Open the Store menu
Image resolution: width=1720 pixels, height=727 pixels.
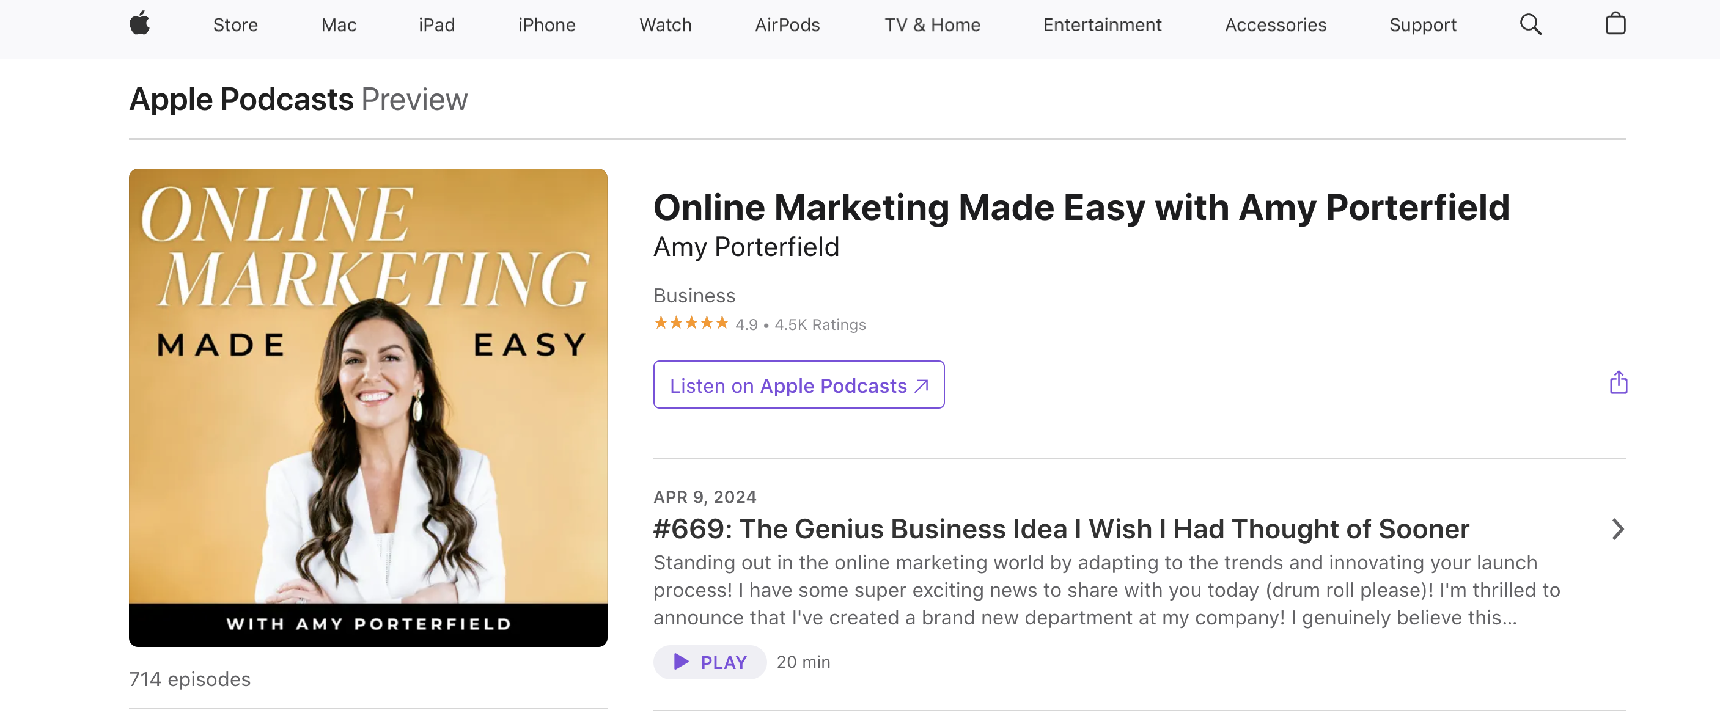click(x=235, y=24)
